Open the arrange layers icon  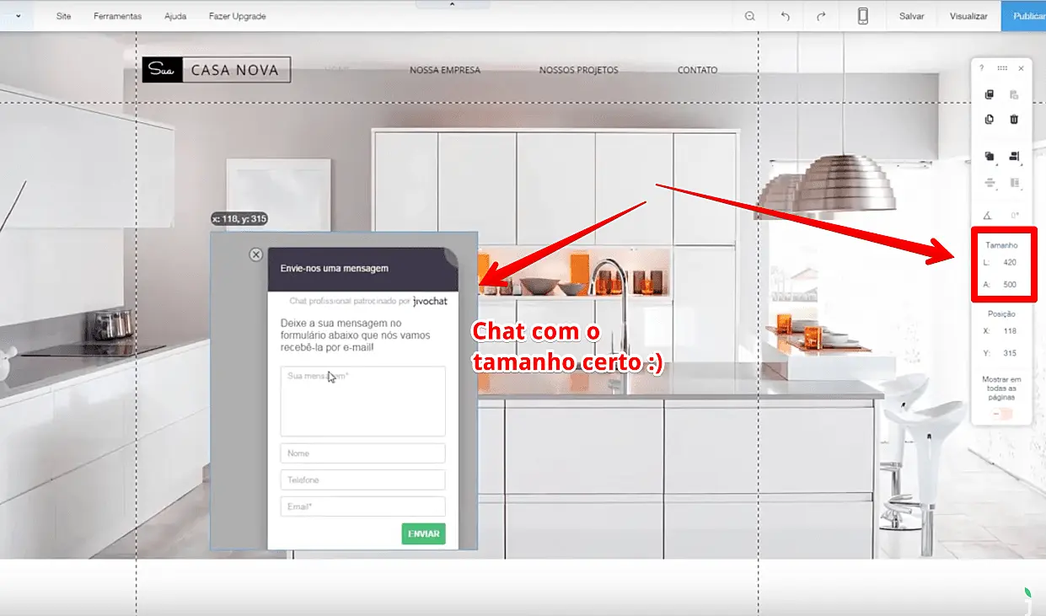pos(990,157)
